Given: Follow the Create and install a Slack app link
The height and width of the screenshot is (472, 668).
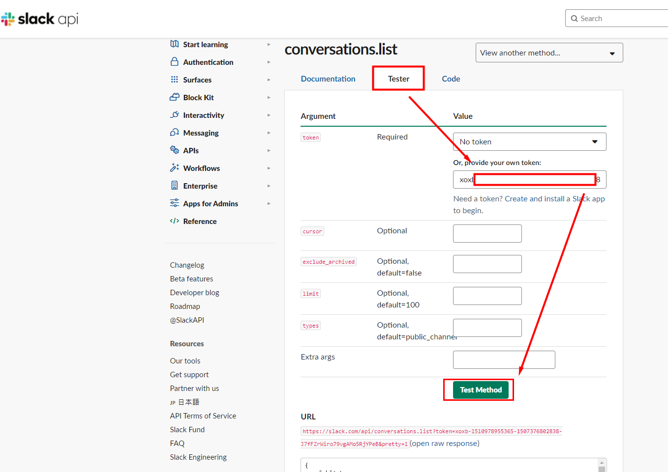Looking at the screenshot, I should [x=554, y=199].
